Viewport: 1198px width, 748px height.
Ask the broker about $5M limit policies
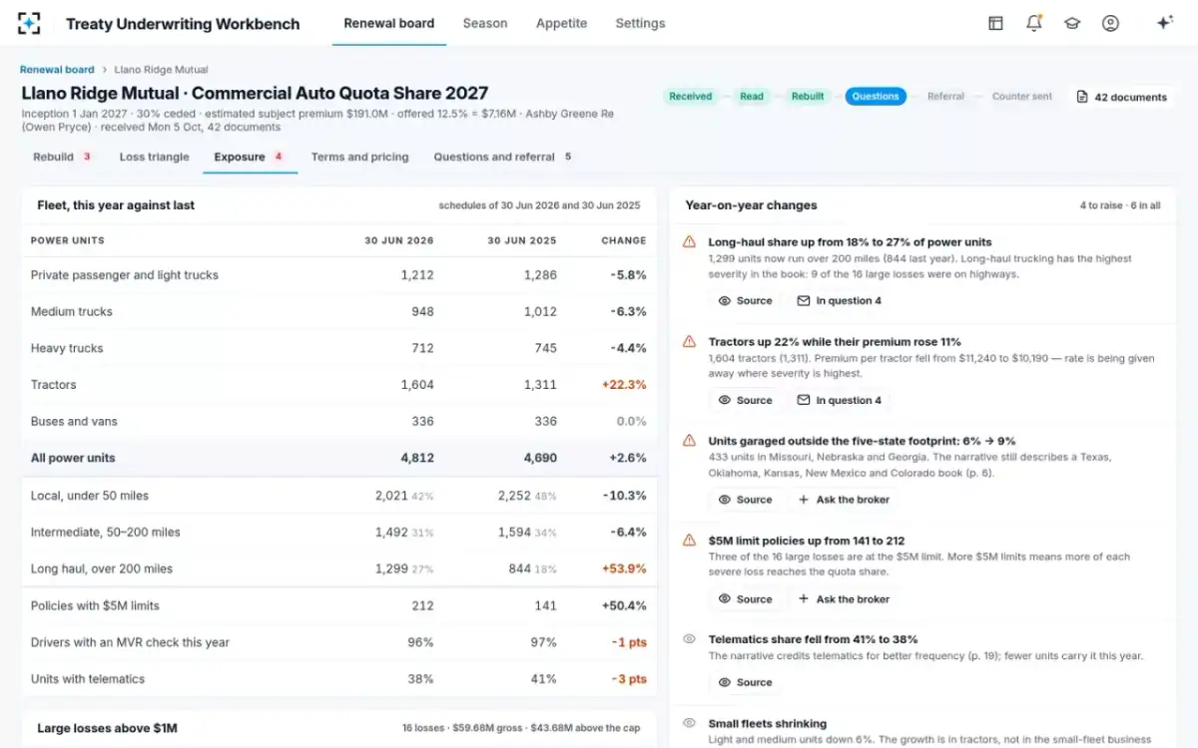click(844, 599)
